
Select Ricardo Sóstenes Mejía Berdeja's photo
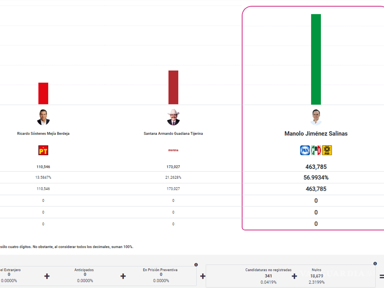43,117
